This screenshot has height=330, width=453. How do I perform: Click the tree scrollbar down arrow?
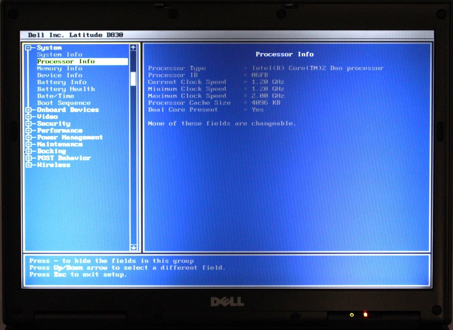click(133, 247)
